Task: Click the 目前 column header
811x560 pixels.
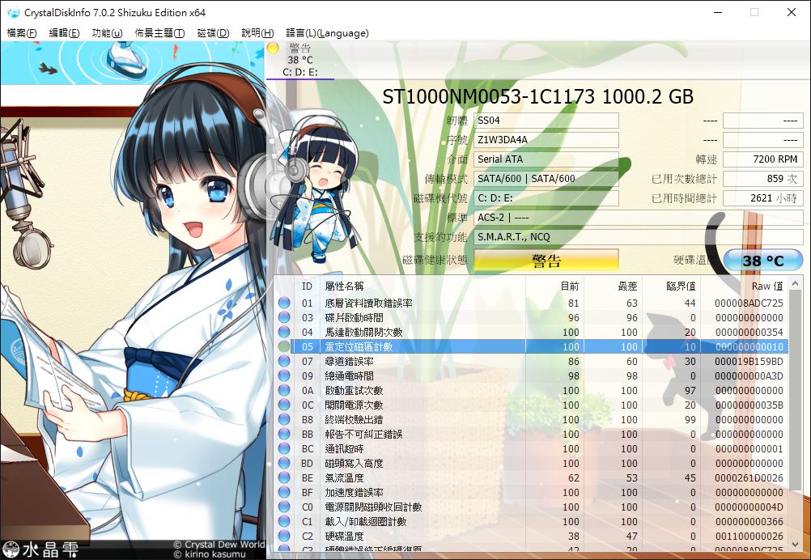Action: (x=554, y=286)
